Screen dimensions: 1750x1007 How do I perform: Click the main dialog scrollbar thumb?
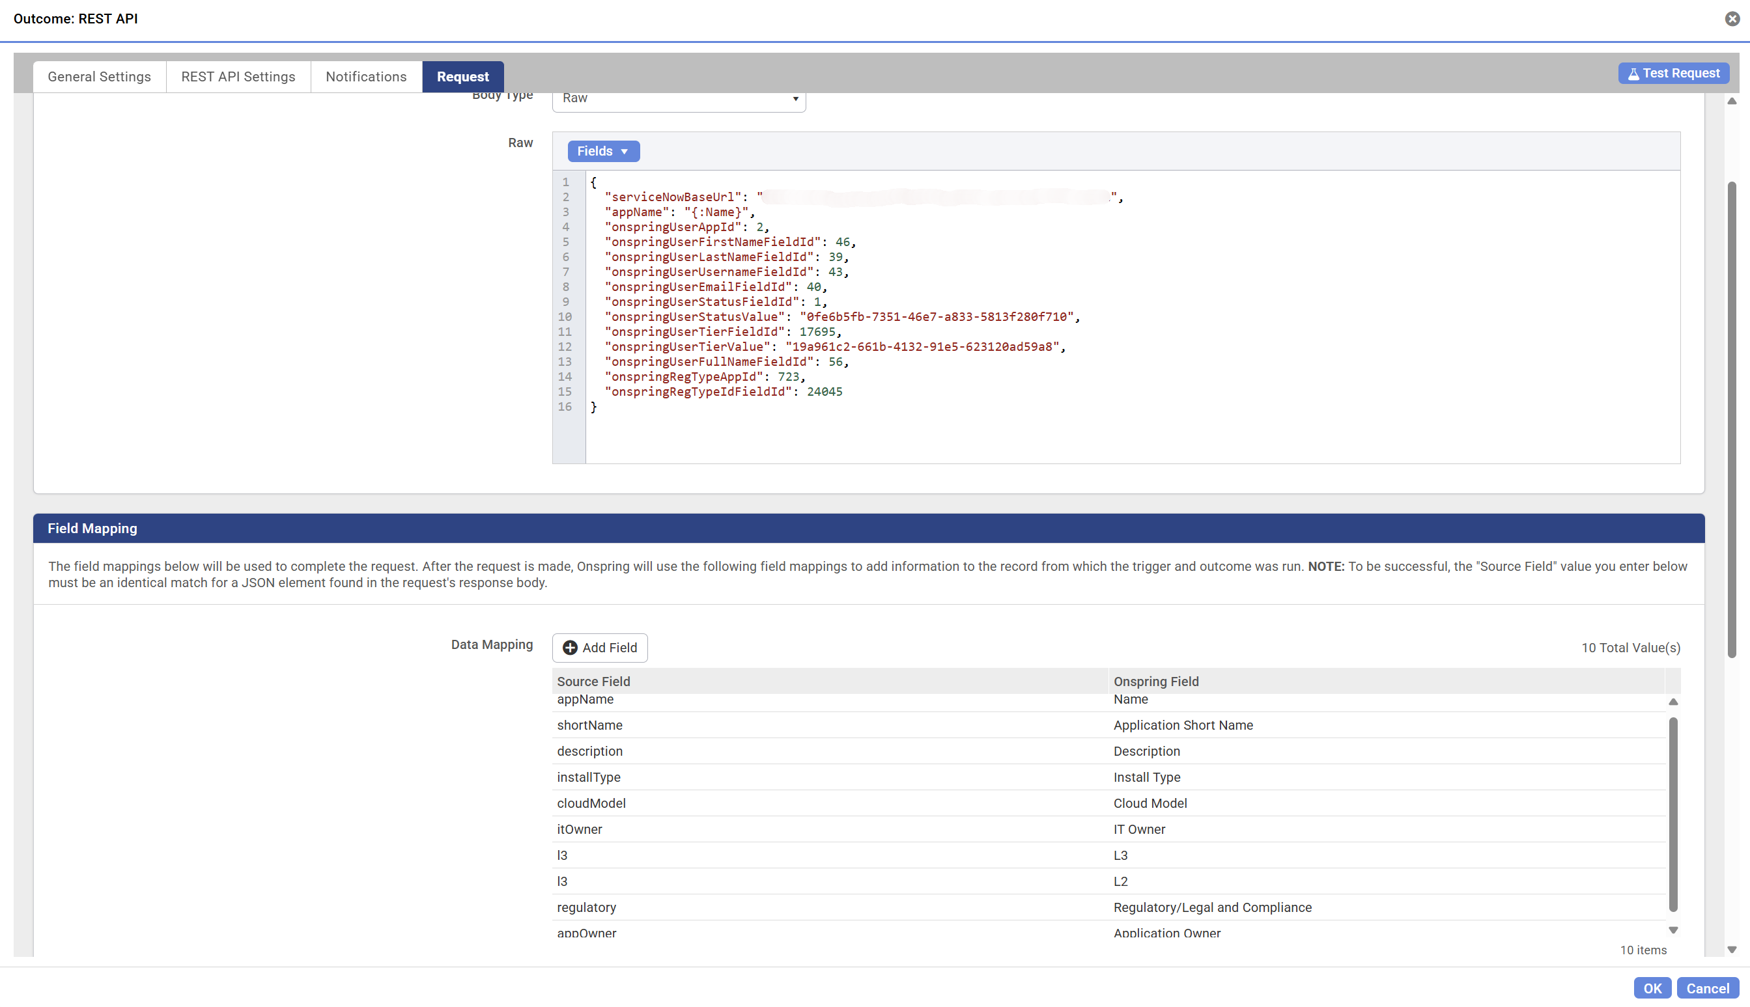[x=1732, y=420]
